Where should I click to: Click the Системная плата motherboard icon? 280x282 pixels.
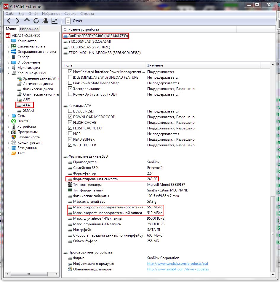pyautogui.click(x=13, y=46)
